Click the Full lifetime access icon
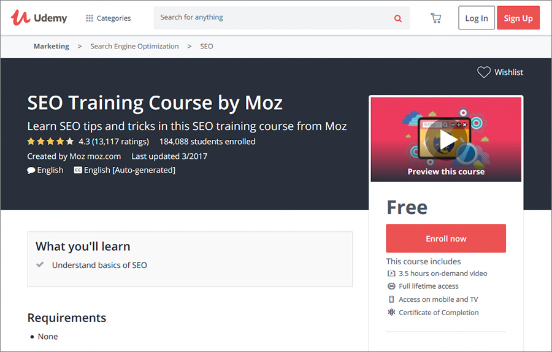Viewport: 552px width, 352px height. [391, 286]
